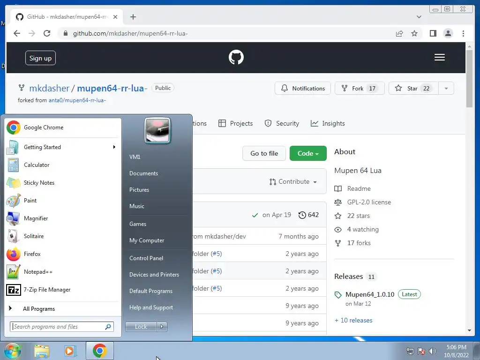The width and height of the screenshot is (480, 360).
Task: Launch Firefox from Start menu
Action: coord(63,254)
